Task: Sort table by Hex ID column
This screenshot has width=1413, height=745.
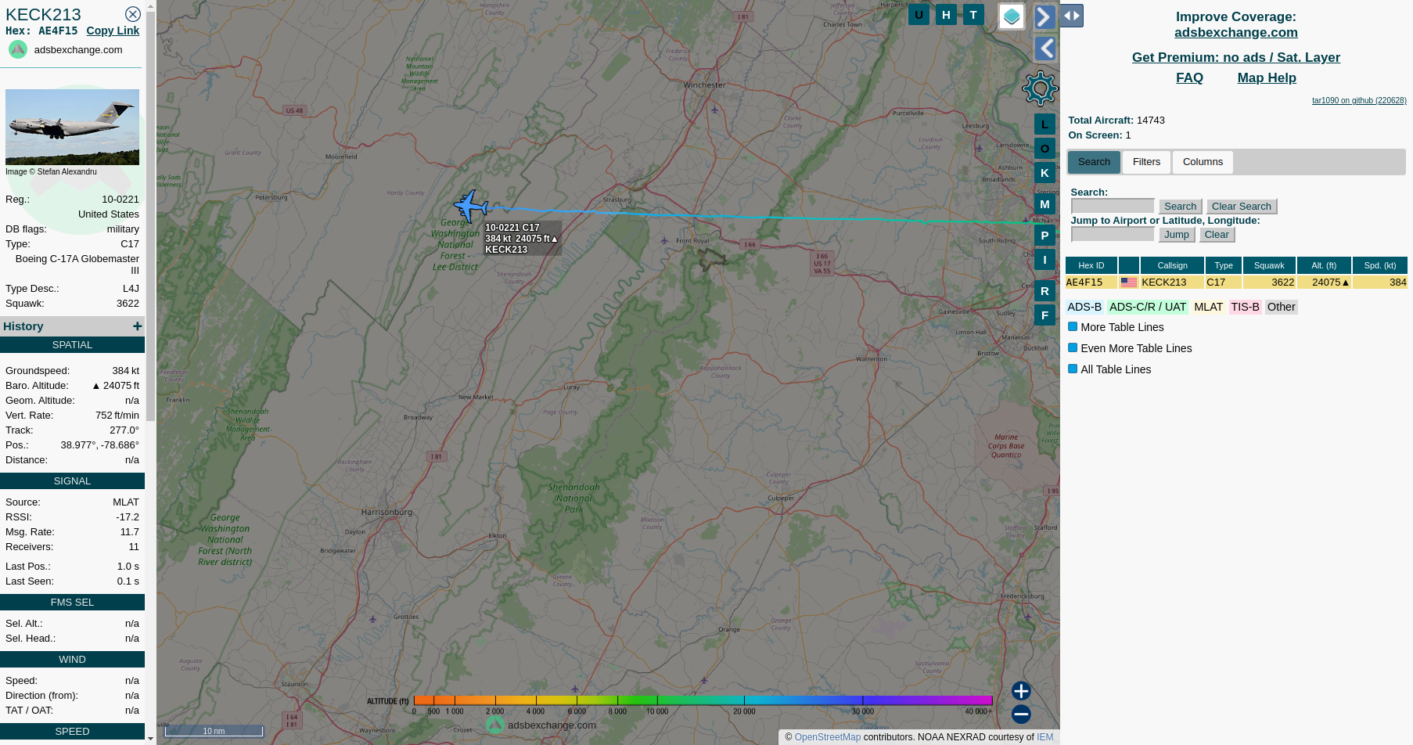Action: (1091, 265)
